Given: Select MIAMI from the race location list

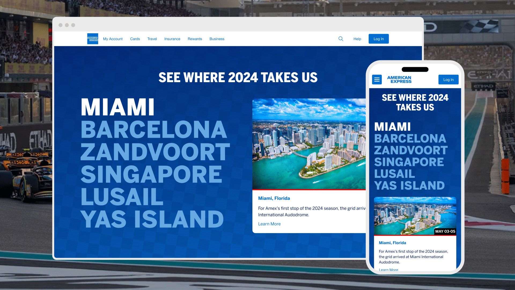Looking at the screenshot, I should (118, 106).
